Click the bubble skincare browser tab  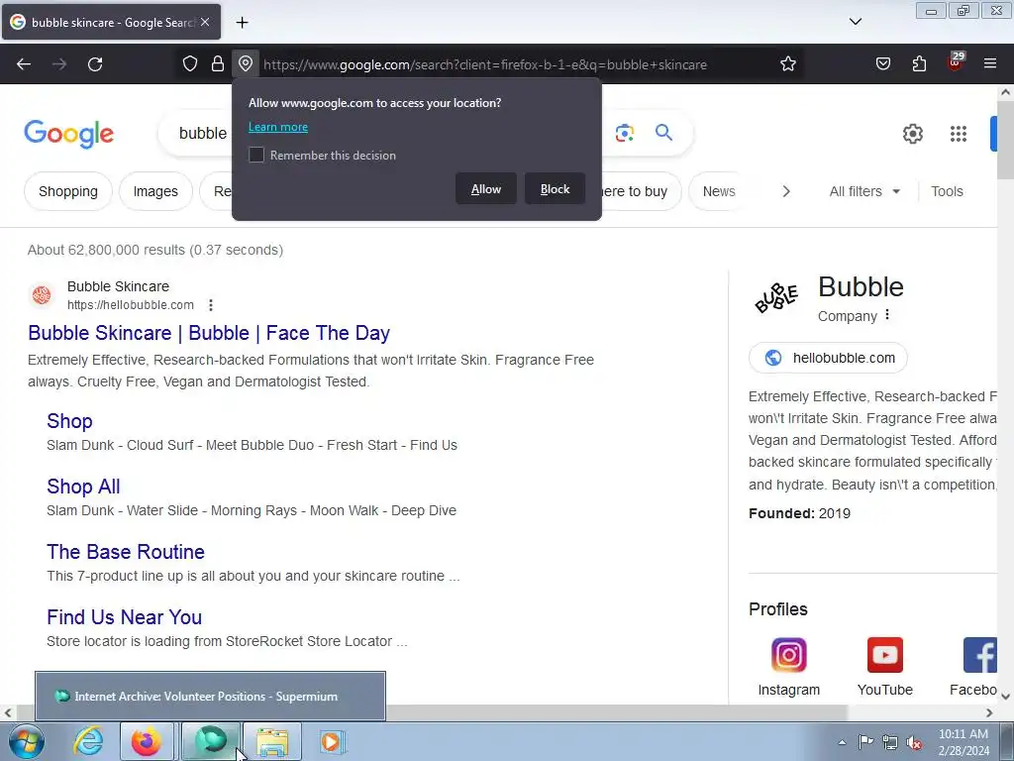pos(111,22)
